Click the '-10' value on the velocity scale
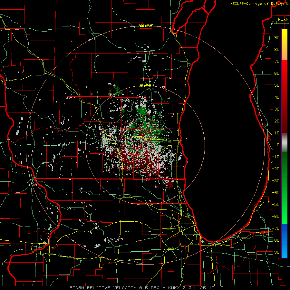 click(275, 157)
